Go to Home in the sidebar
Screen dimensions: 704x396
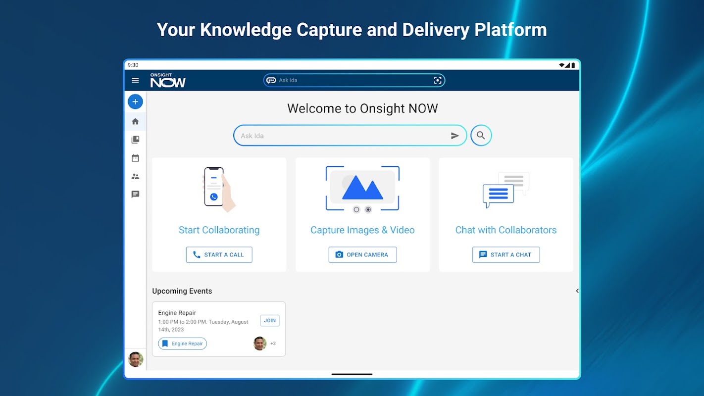(x=135, y=121)
